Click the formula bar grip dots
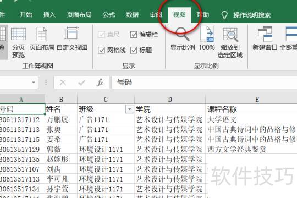The height and width of the screenshot is (198, 297). click(46, 82)
